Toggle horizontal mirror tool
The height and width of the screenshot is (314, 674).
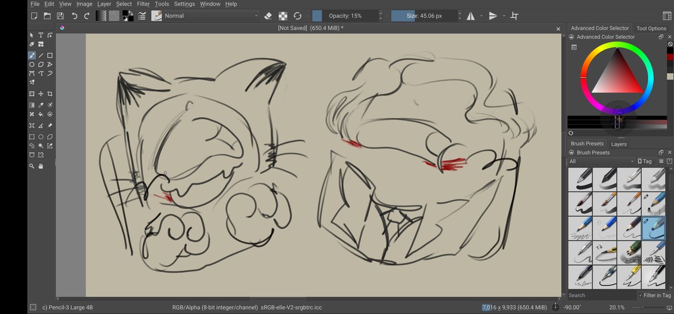click(x=471, y=16)
